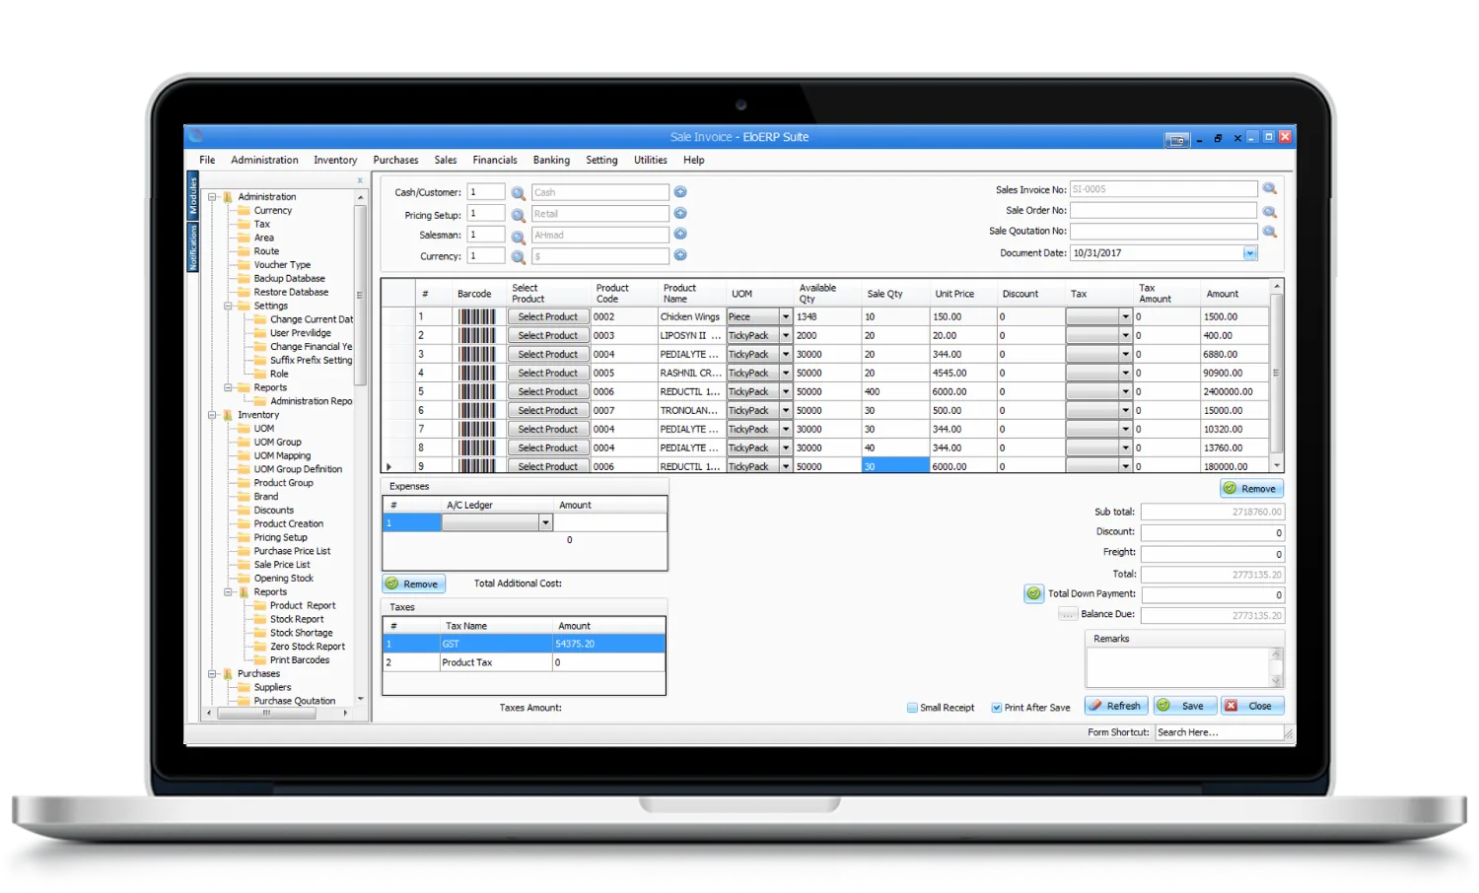Open the Document Date dropdown
This screenshot has width=1479, height=893.
1249,253
